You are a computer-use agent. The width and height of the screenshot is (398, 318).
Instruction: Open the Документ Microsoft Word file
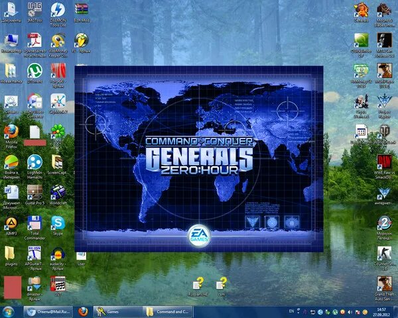click(11, 193)
